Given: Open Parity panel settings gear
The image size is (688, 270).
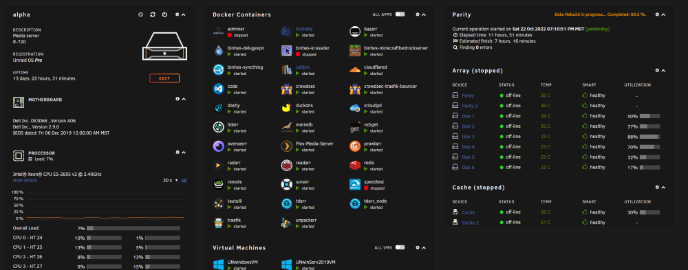Looking at the screenshot, I should point(657,14).
